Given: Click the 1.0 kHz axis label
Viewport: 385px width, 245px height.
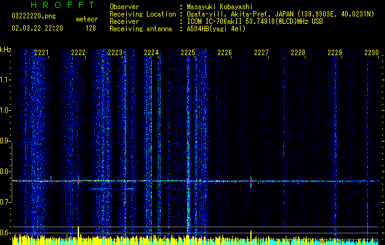Looking at the screenshot, I should [6, 110].
